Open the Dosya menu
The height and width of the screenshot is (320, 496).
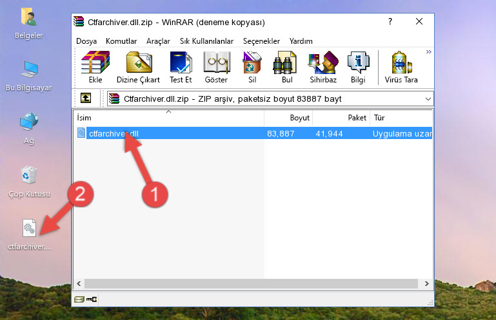pyautogui.click(x=86, y=41)
